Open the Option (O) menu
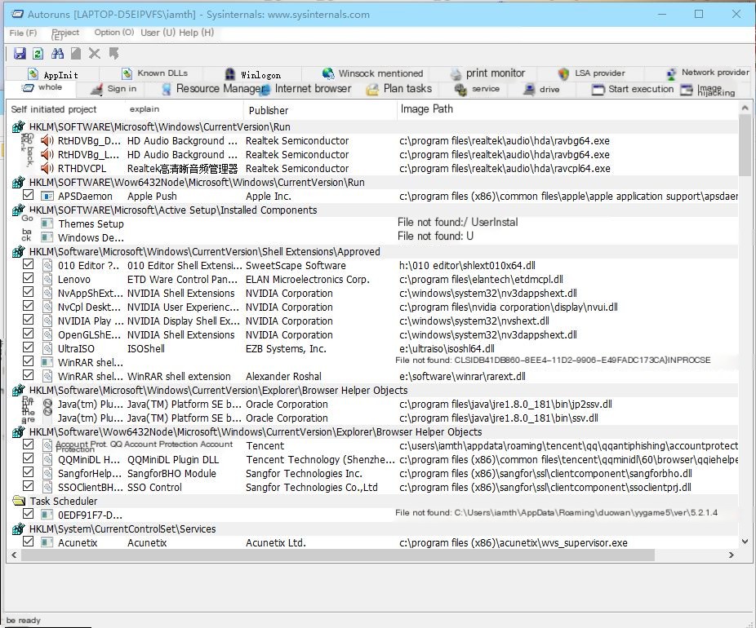This screenshot has width=756, height=628. pyautogui.click(x=114, y=33)
